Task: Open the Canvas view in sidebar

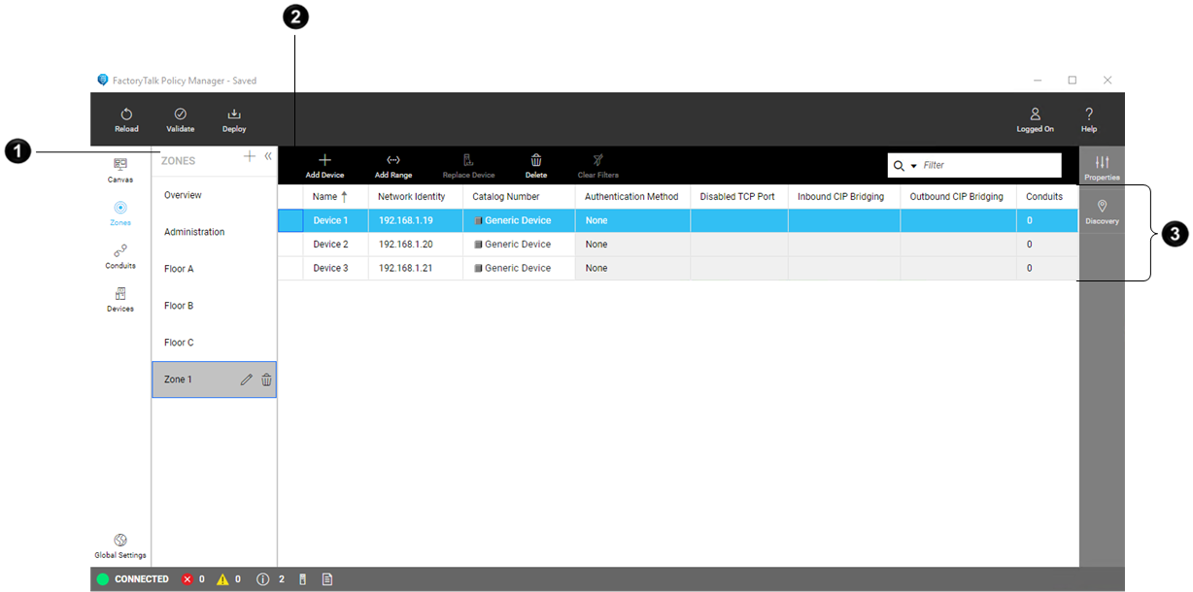Action: tap(120, 165)
